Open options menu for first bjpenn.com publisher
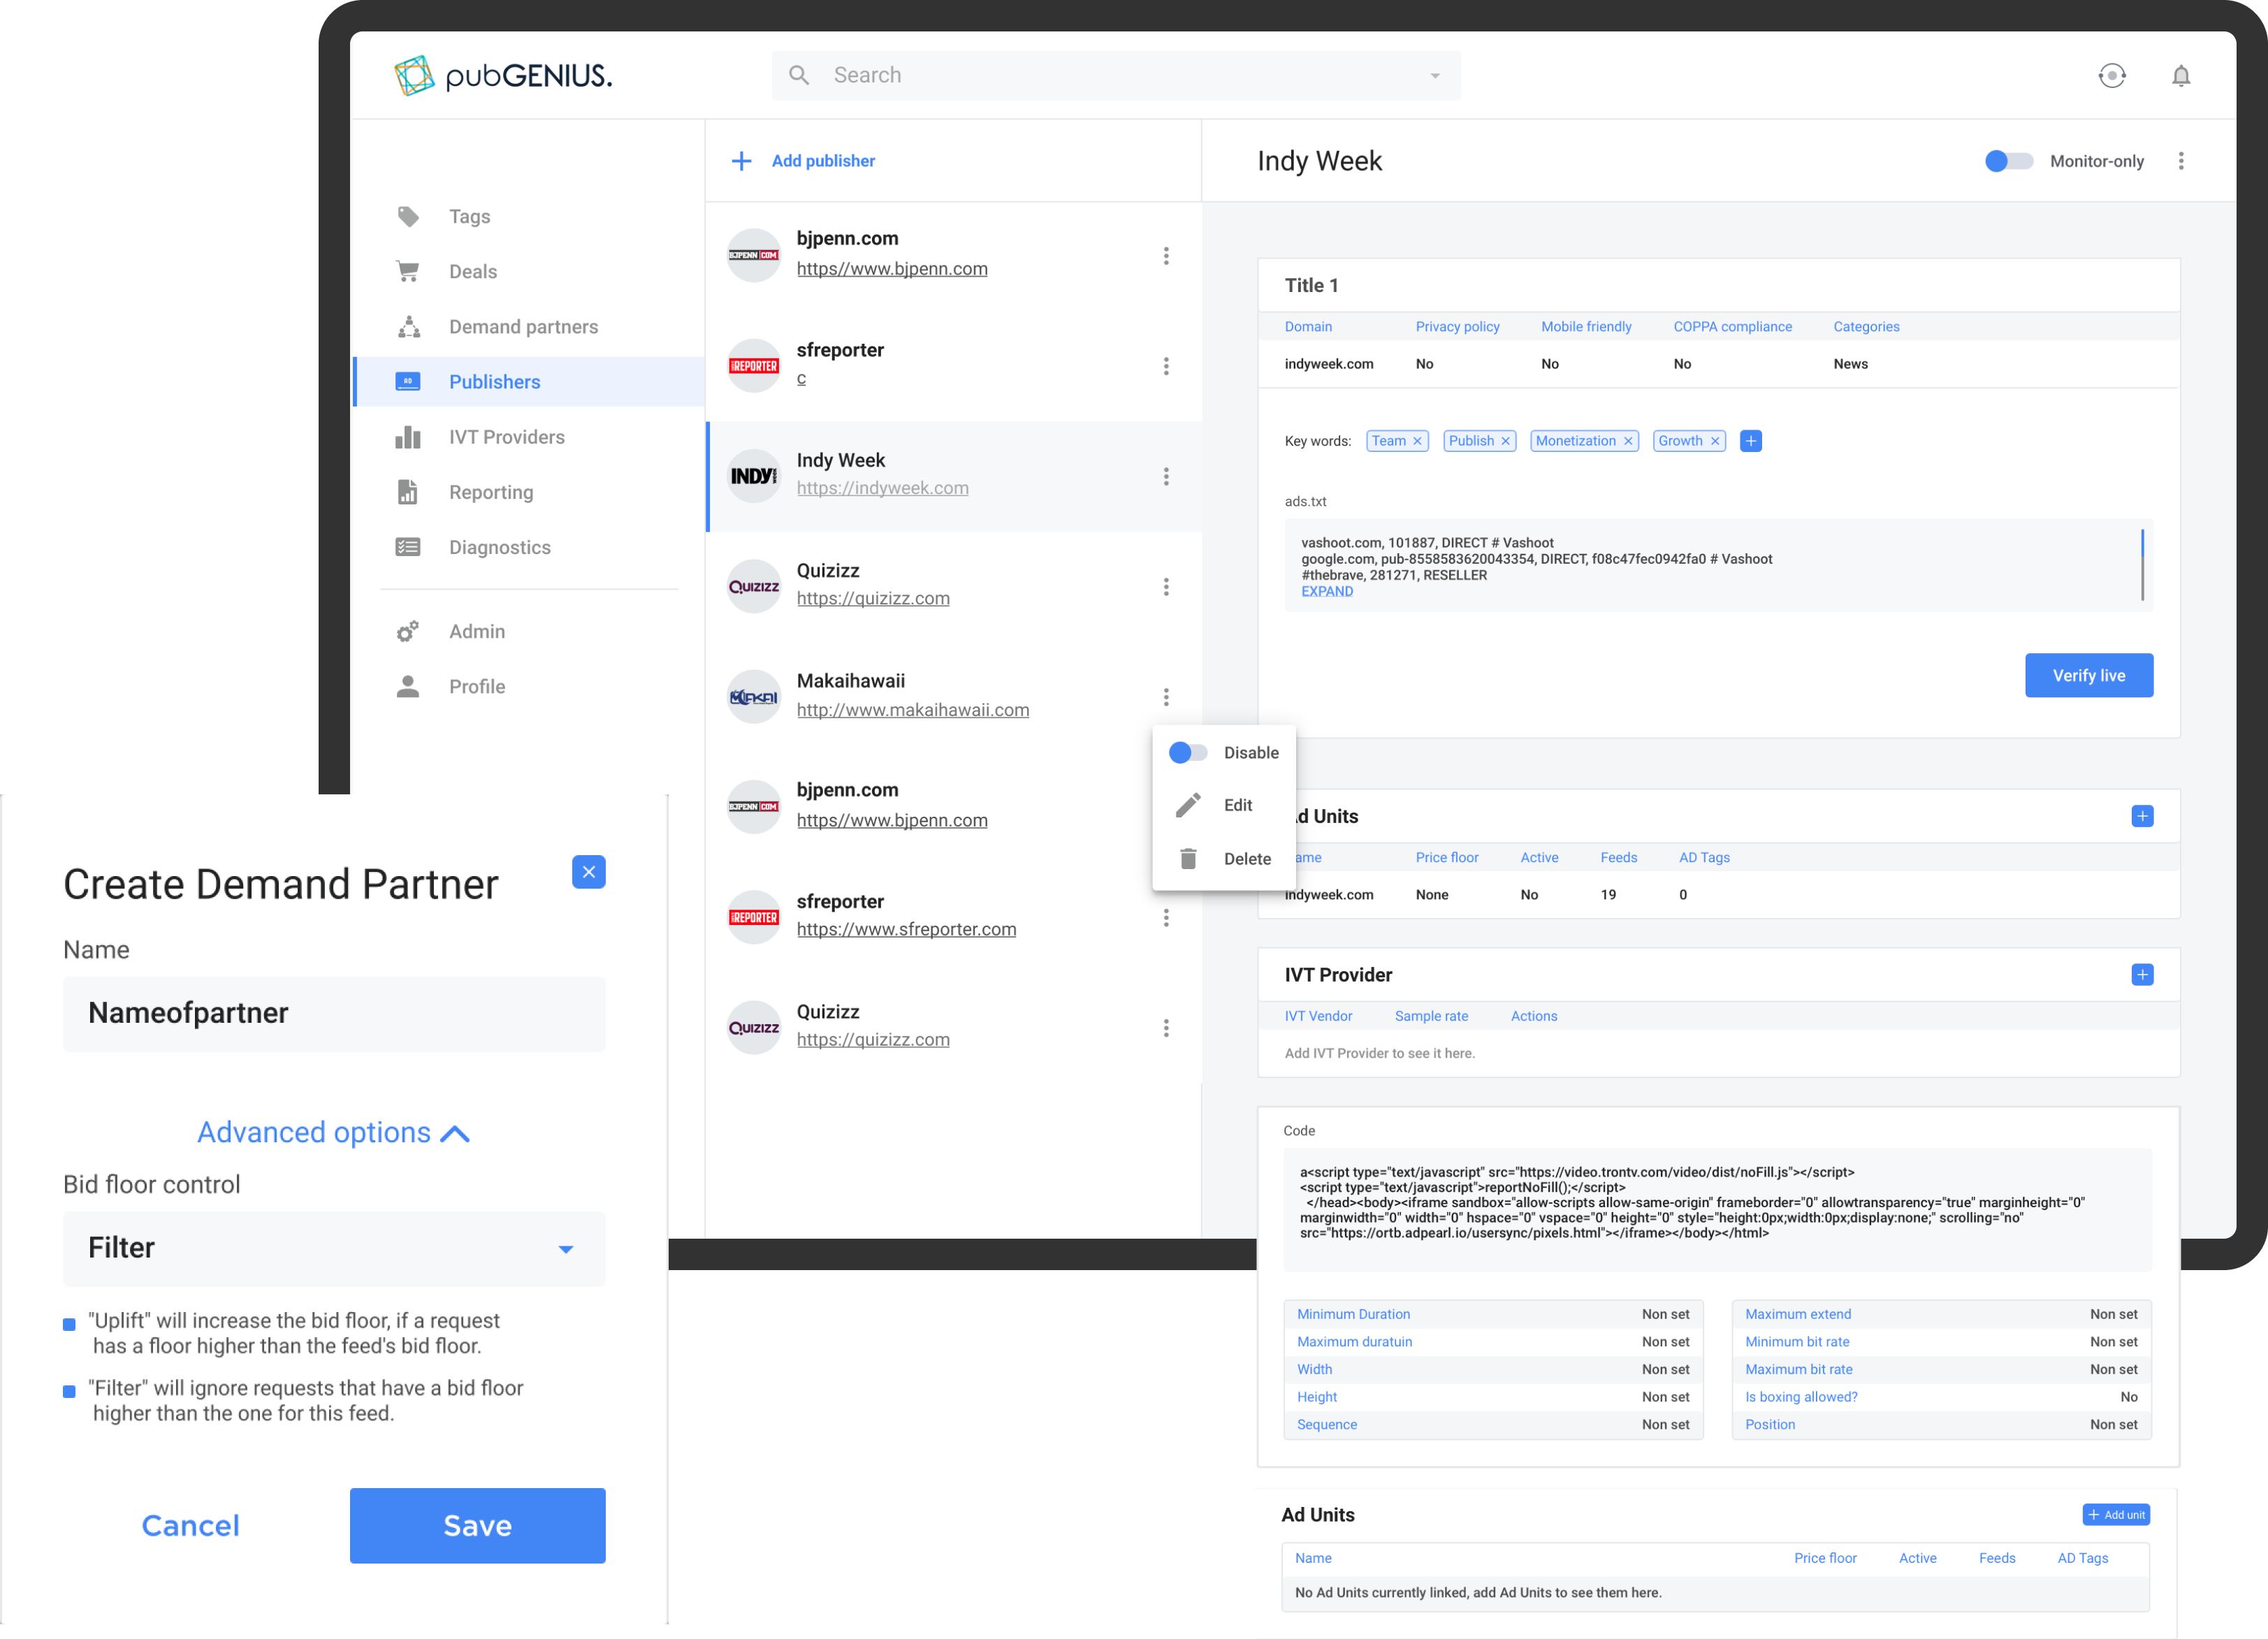Image resolution: width=2268 pixels, height=1639 pixels. pos(1166,256)
